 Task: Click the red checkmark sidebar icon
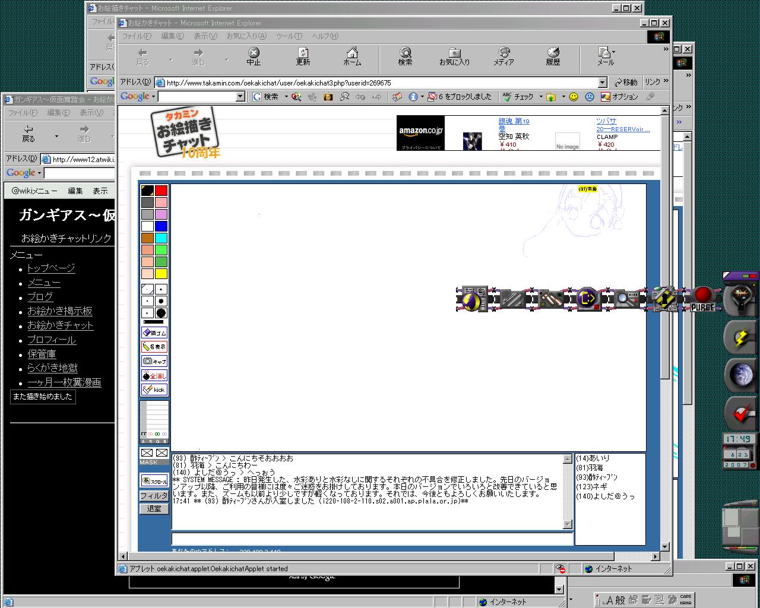click(x=742, y=412)
